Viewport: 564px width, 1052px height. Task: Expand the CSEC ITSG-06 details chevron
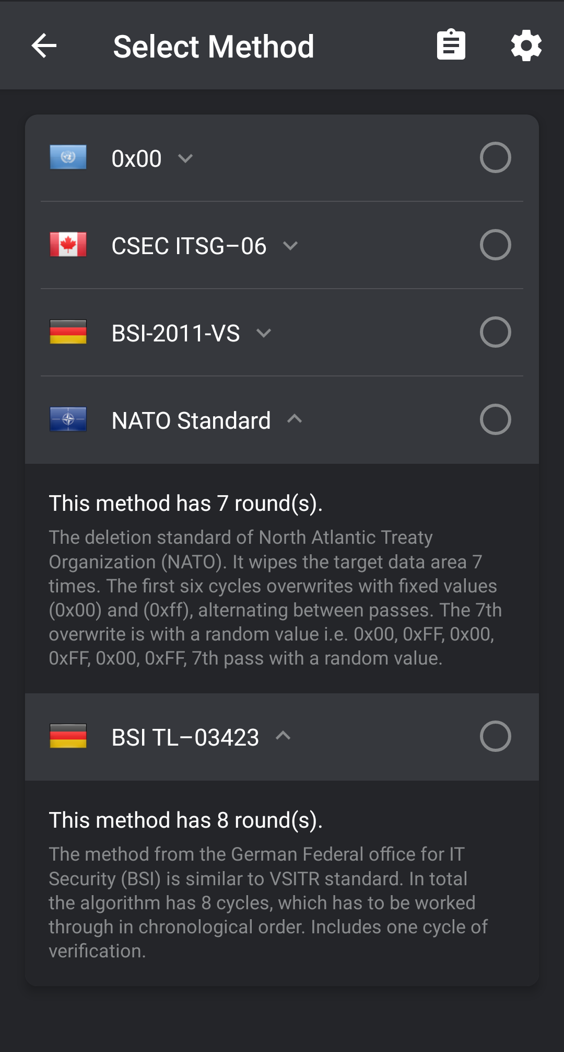pos(290,246)
